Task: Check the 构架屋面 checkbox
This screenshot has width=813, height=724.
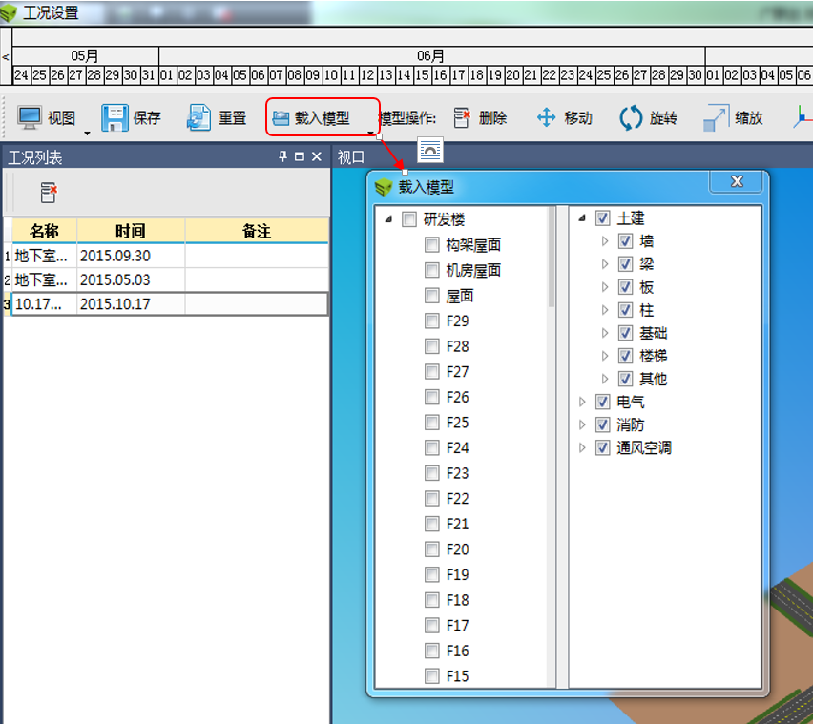Action: click(x=432, y=244)
